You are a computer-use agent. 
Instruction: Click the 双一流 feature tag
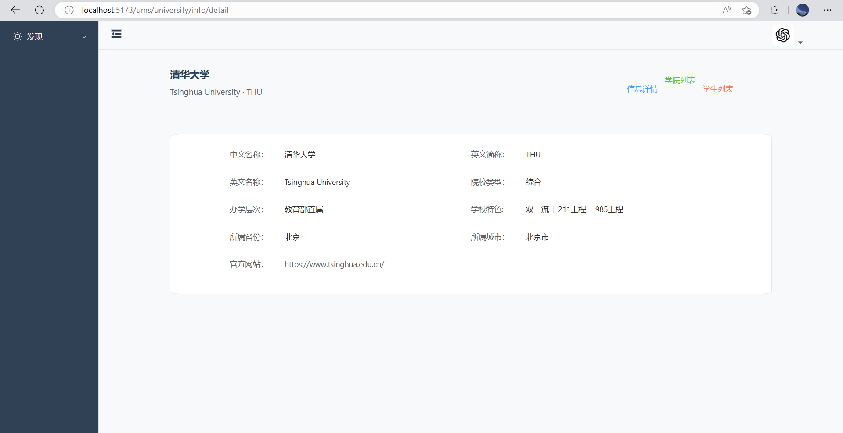(x=537, y=209)
